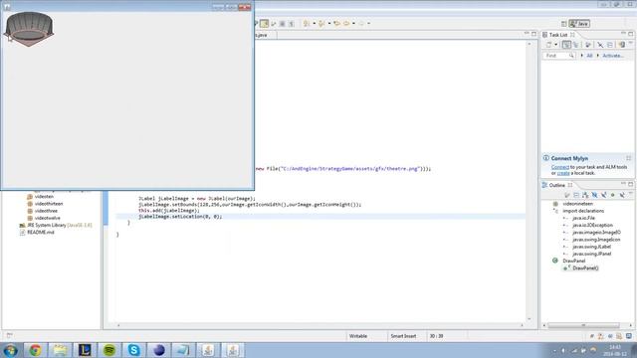Viewport: 637px width, 358px height.
Task: Open Skype from taskbar
Action: pyautogui.click(x=134, y=350)
